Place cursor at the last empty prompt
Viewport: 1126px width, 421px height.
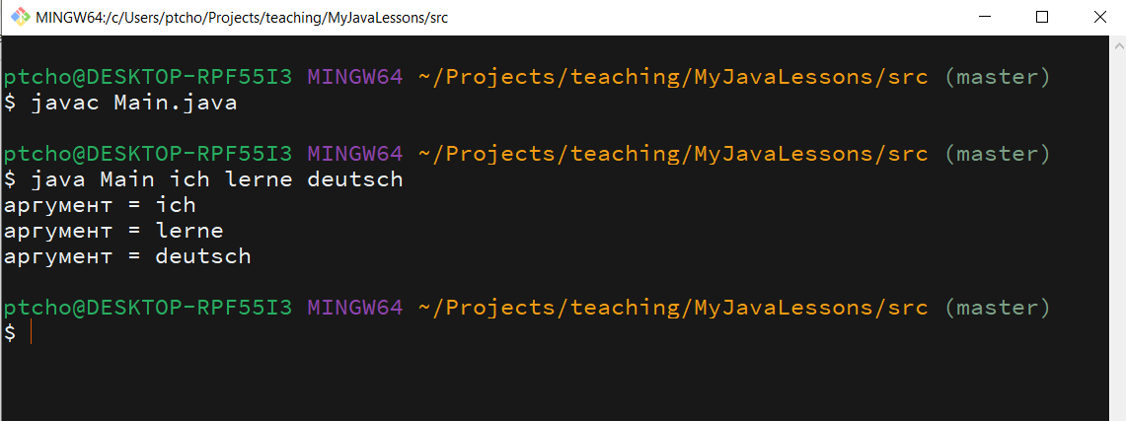[x=31, y=333]
